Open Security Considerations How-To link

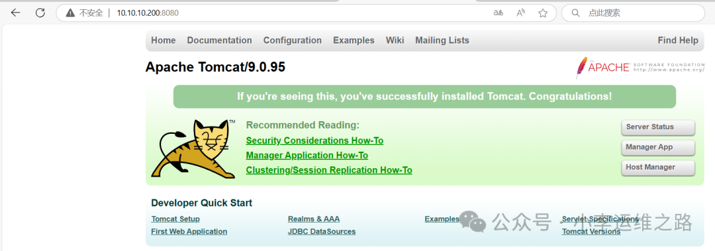[x=314, y=140]
